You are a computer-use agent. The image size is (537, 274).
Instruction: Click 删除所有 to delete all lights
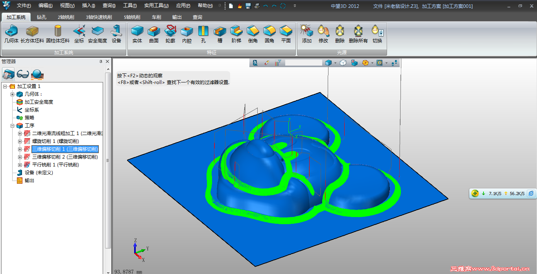358,34
